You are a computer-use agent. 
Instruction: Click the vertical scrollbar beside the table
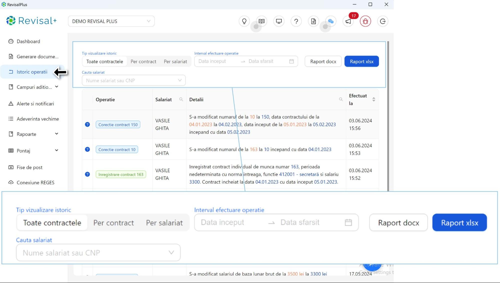(388, 116)
